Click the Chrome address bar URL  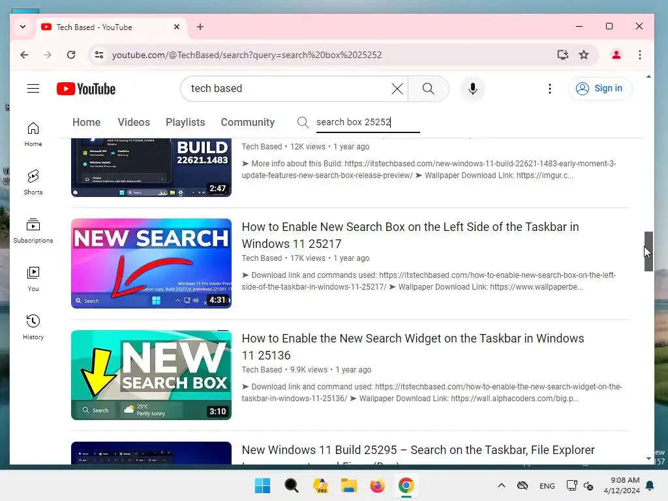(247, 55)
